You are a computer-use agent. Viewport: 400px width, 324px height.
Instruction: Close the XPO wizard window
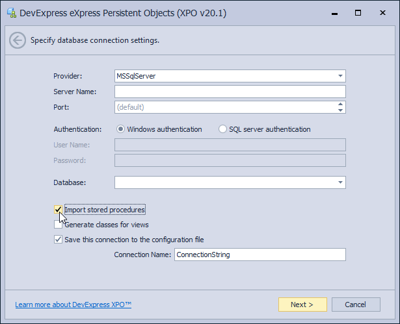(382, 13)
